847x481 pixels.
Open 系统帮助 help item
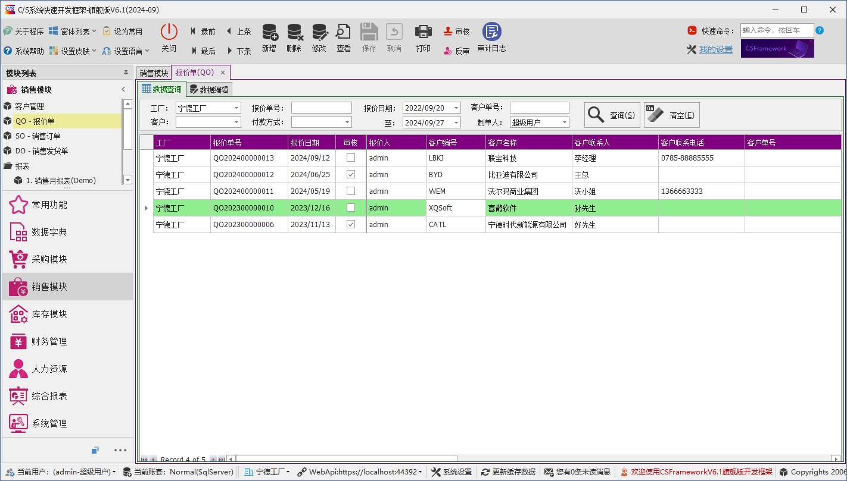pos(23,51)
